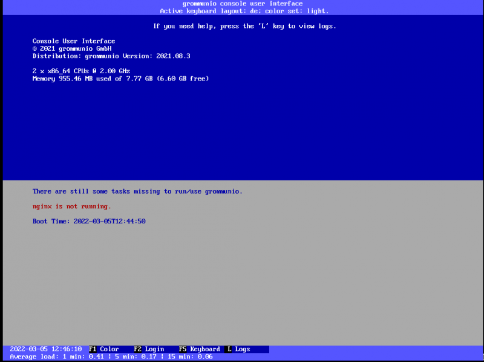This screenshot has height=362, width=484.
Task: Select the 'nginx is not running.' warning
Action: tap(71, 206)
